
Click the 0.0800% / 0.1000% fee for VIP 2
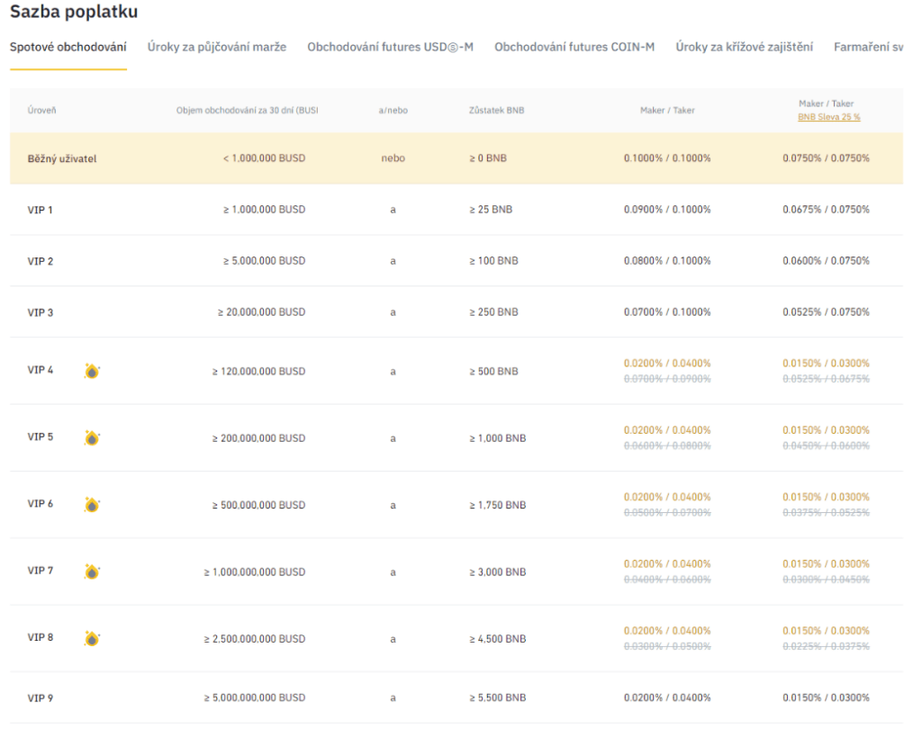pyautogui.click(x=667, y=260)
